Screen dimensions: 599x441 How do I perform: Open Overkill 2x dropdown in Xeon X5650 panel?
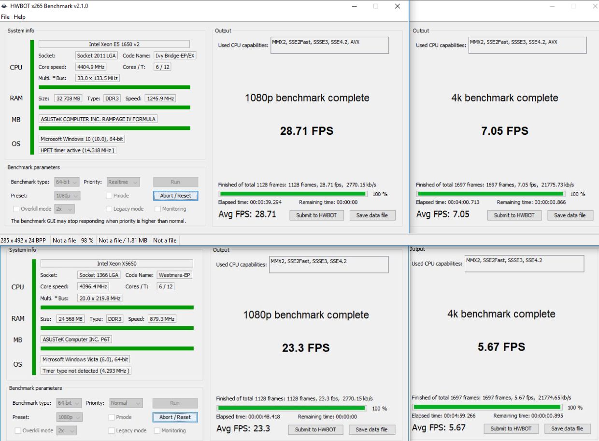(66, 430)
